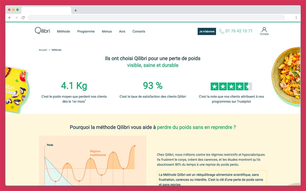This screenshot has height=191, width=306.
Task: Open the Méthode menu item
Action: pyautogui.click(x=63, y=31)
